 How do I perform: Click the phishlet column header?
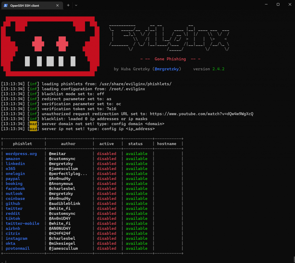click(22, 144)
